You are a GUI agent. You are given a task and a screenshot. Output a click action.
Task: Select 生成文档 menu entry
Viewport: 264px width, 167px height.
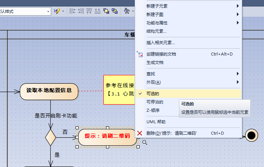pyautogui.click(x=188, y=62)
